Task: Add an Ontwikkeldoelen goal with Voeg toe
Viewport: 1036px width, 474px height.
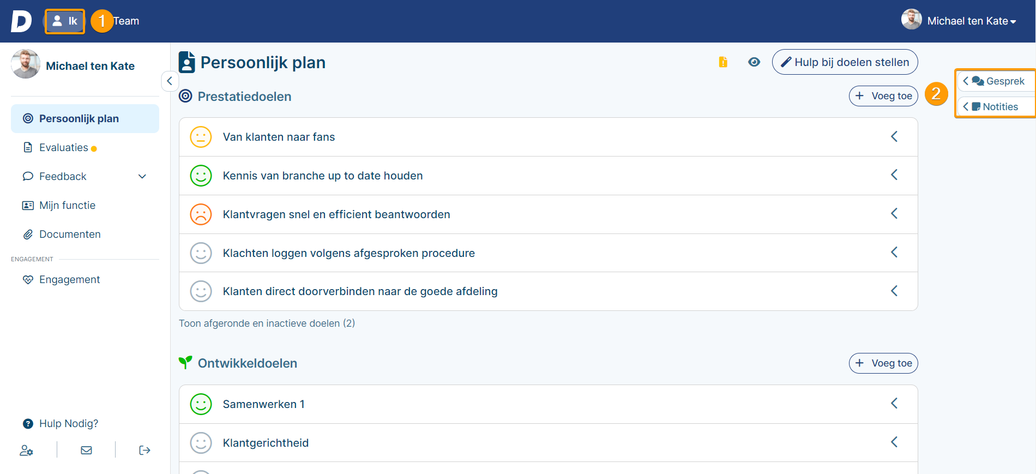Action: coord(883,363)
